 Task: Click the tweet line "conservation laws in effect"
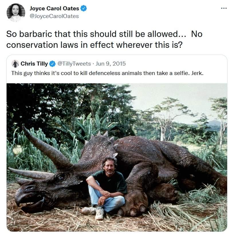(x=59, y=45)
